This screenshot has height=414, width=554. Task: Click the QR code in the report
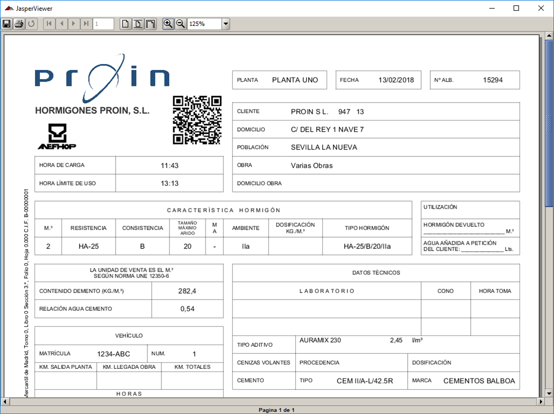[197, 120]
